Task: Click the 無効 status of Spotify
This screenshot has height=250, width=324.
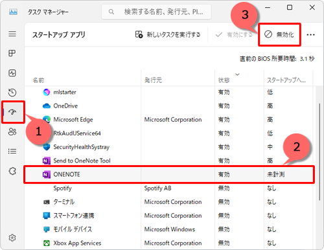Action: point(224,188)
